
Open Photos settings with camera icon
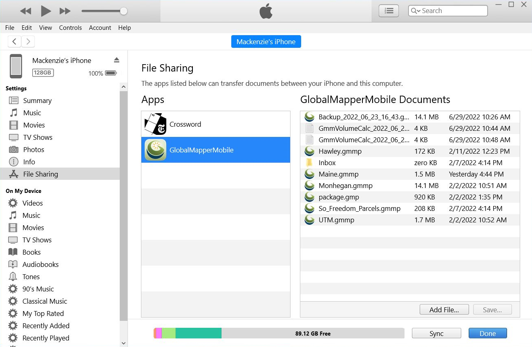click(x=13, y=150)
